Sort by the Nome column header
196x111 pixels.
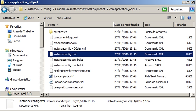pos(79,25)
